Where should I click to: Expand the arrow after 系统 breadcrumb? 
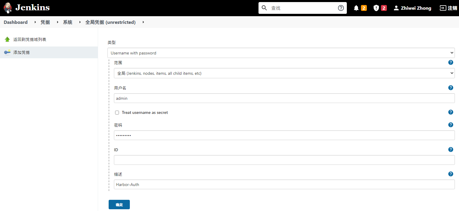80,22
